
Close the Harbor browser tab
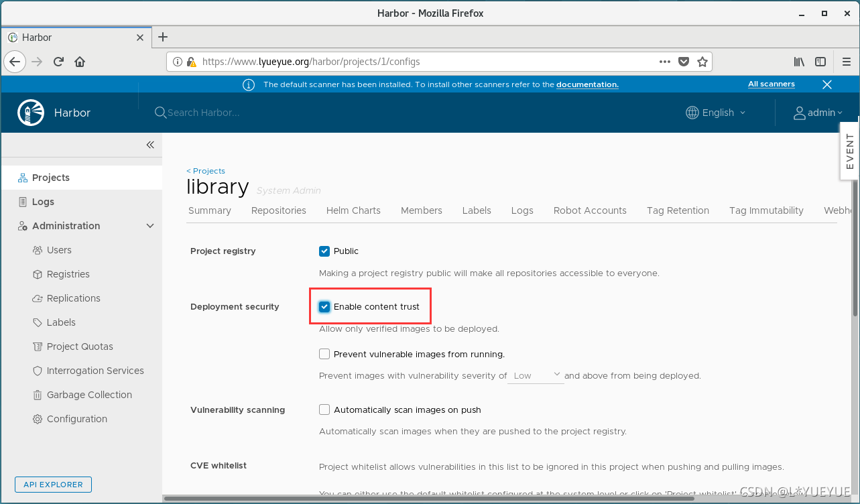coord(140,38)
